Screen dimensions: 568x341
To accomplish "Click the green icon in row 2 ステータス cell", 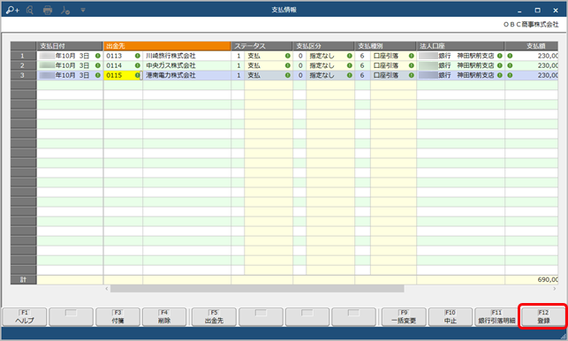I will [288, 65].
